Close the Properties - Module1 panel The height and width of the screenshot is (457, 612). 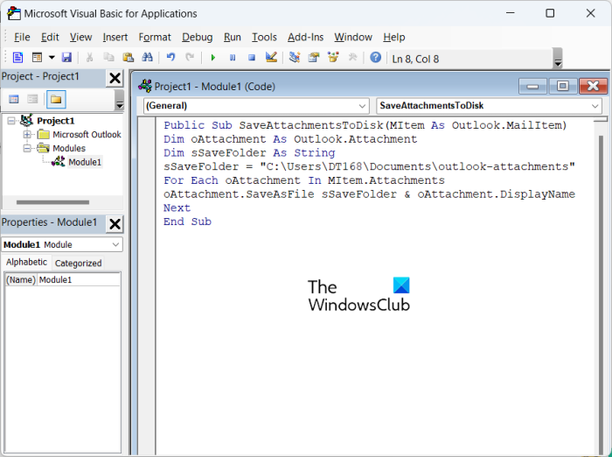[115, 223]
